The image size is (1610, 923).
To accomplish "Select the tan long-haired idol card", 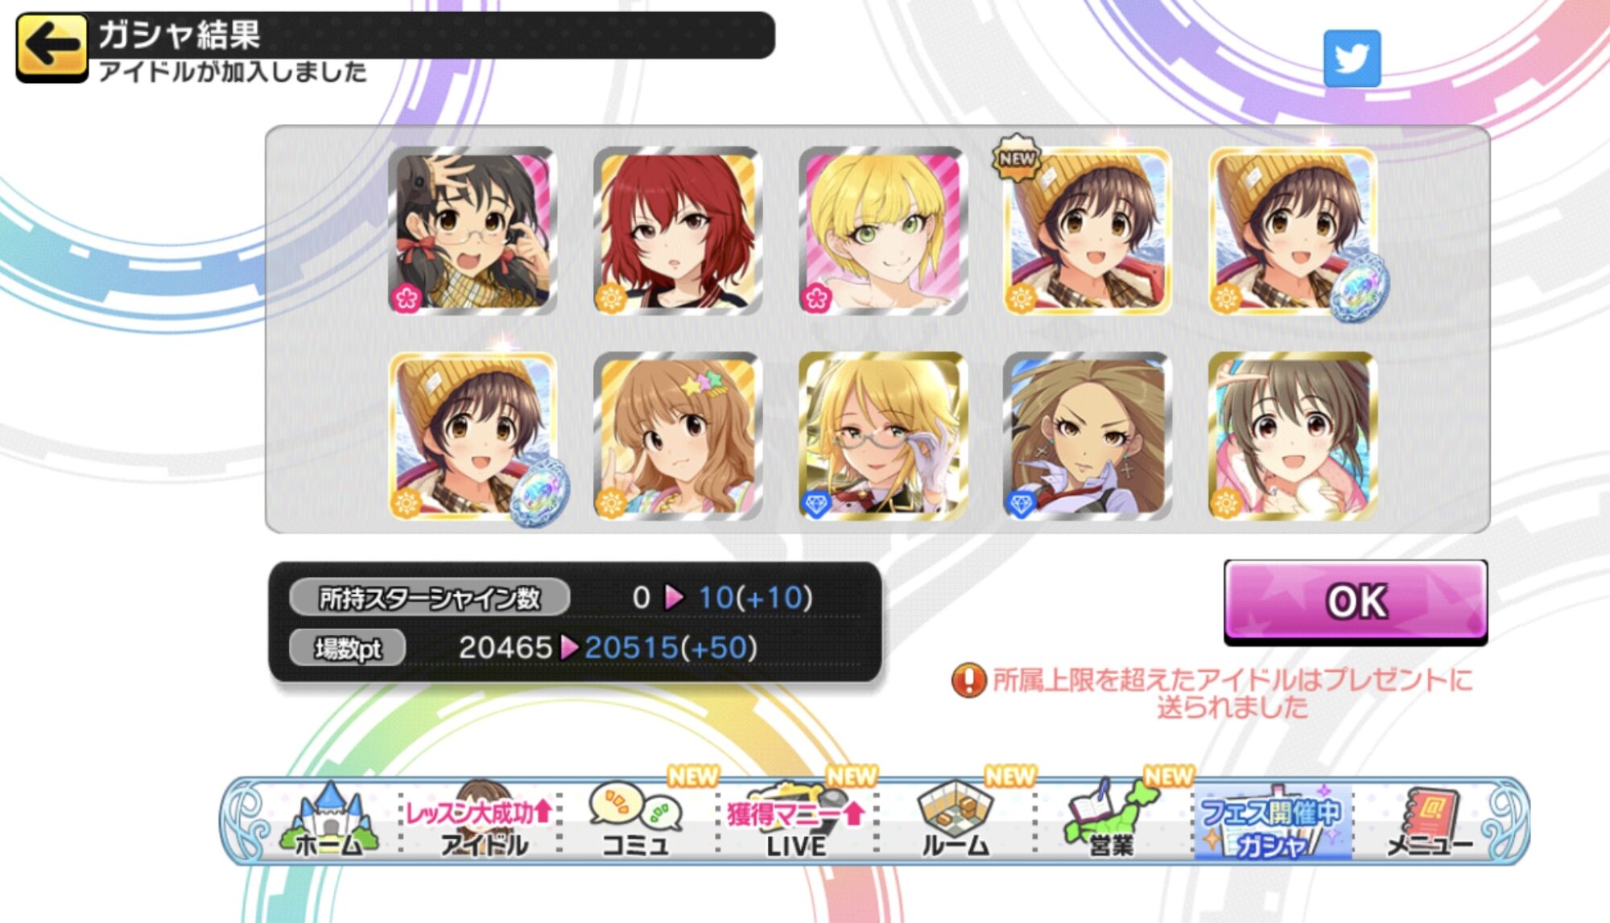I will coord(1087,435).
